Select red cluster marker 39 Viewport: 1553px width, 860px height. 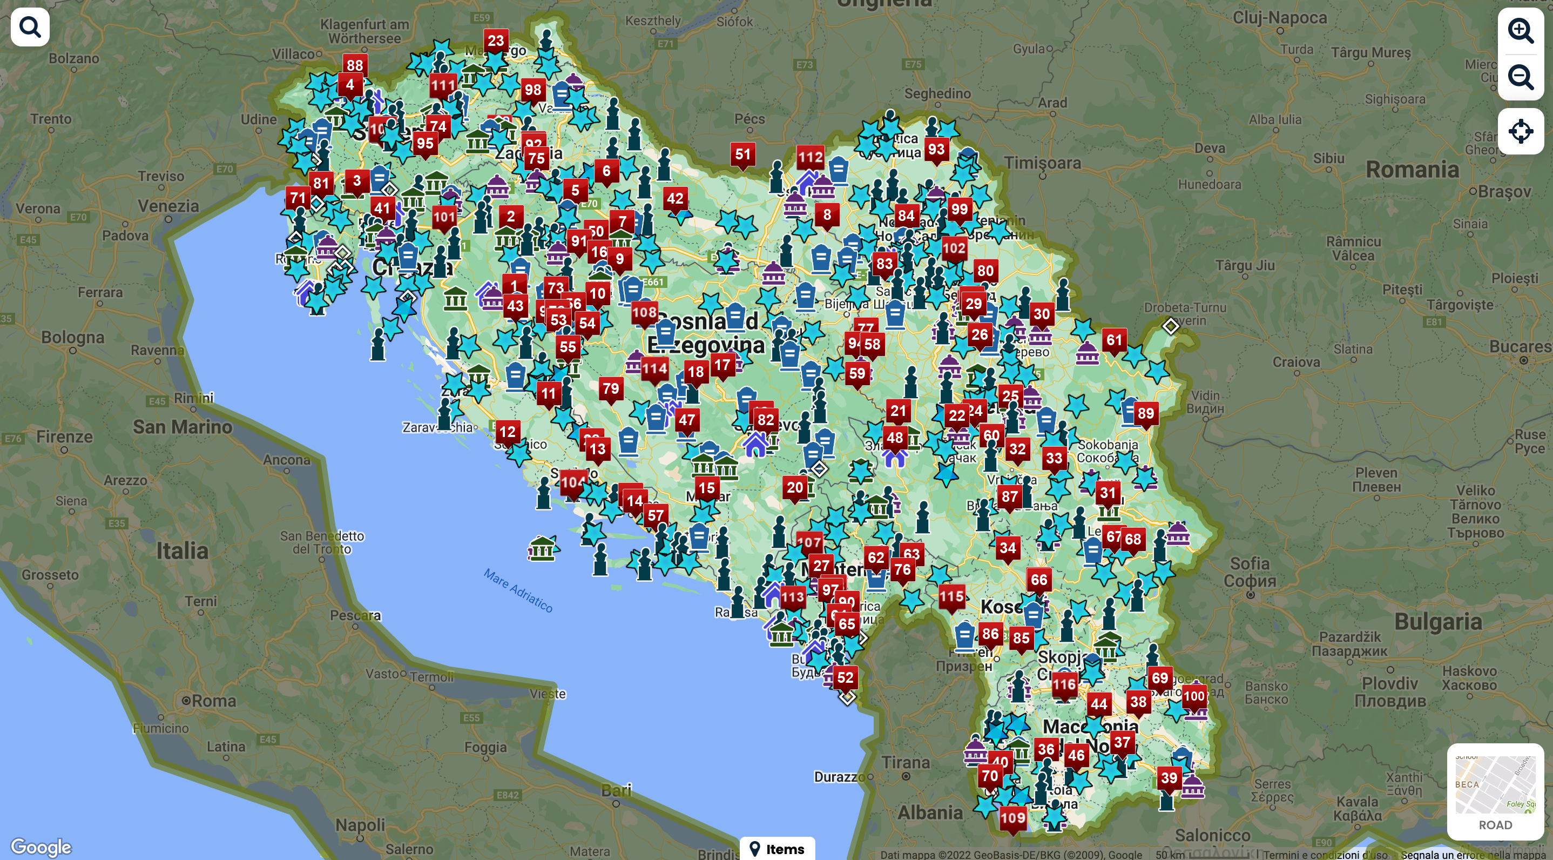pos(1169,779)
